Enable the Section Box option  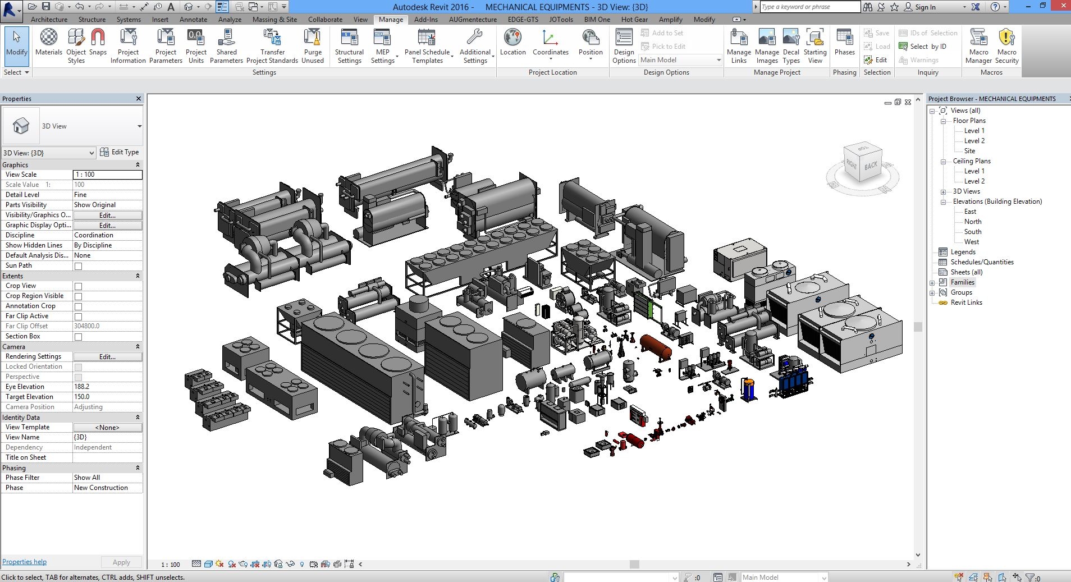click(78, 336)
